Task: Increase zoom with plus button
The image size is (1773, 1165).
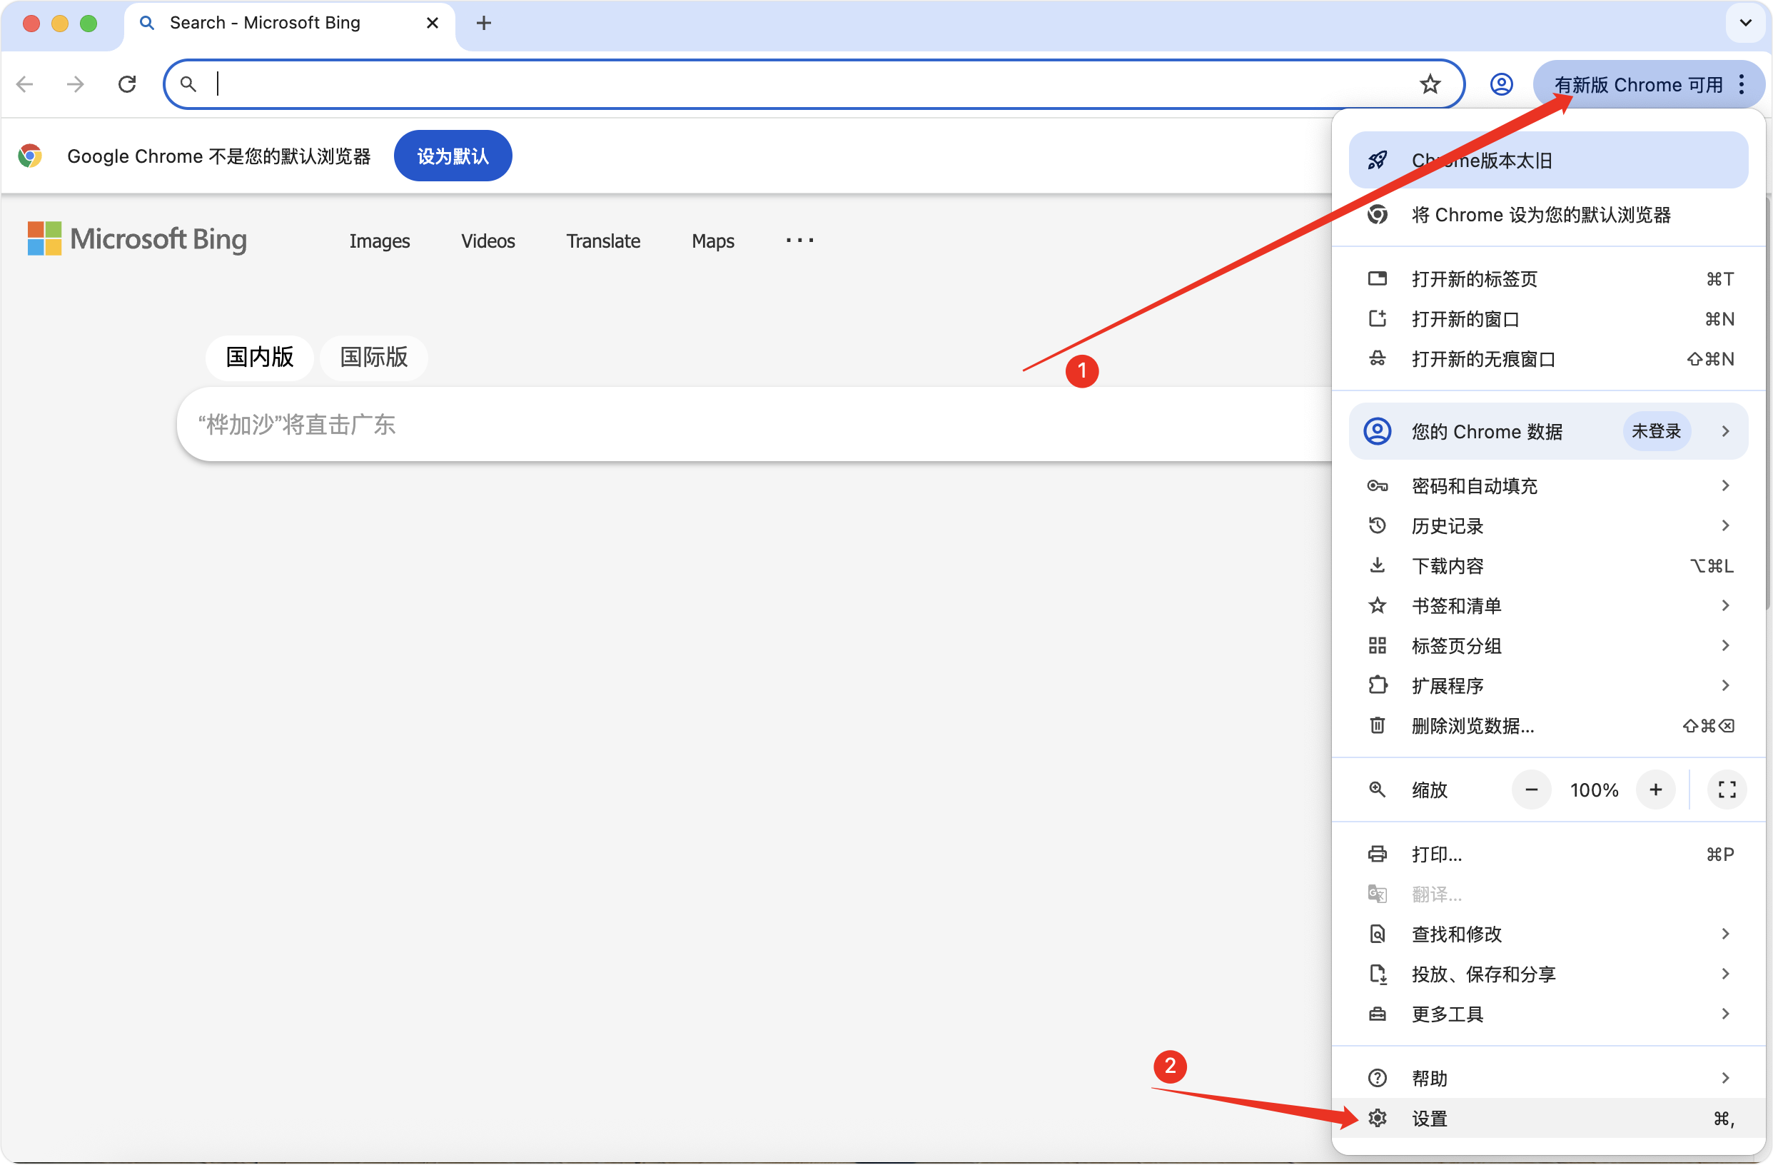Action: (x=1655, y=790)
